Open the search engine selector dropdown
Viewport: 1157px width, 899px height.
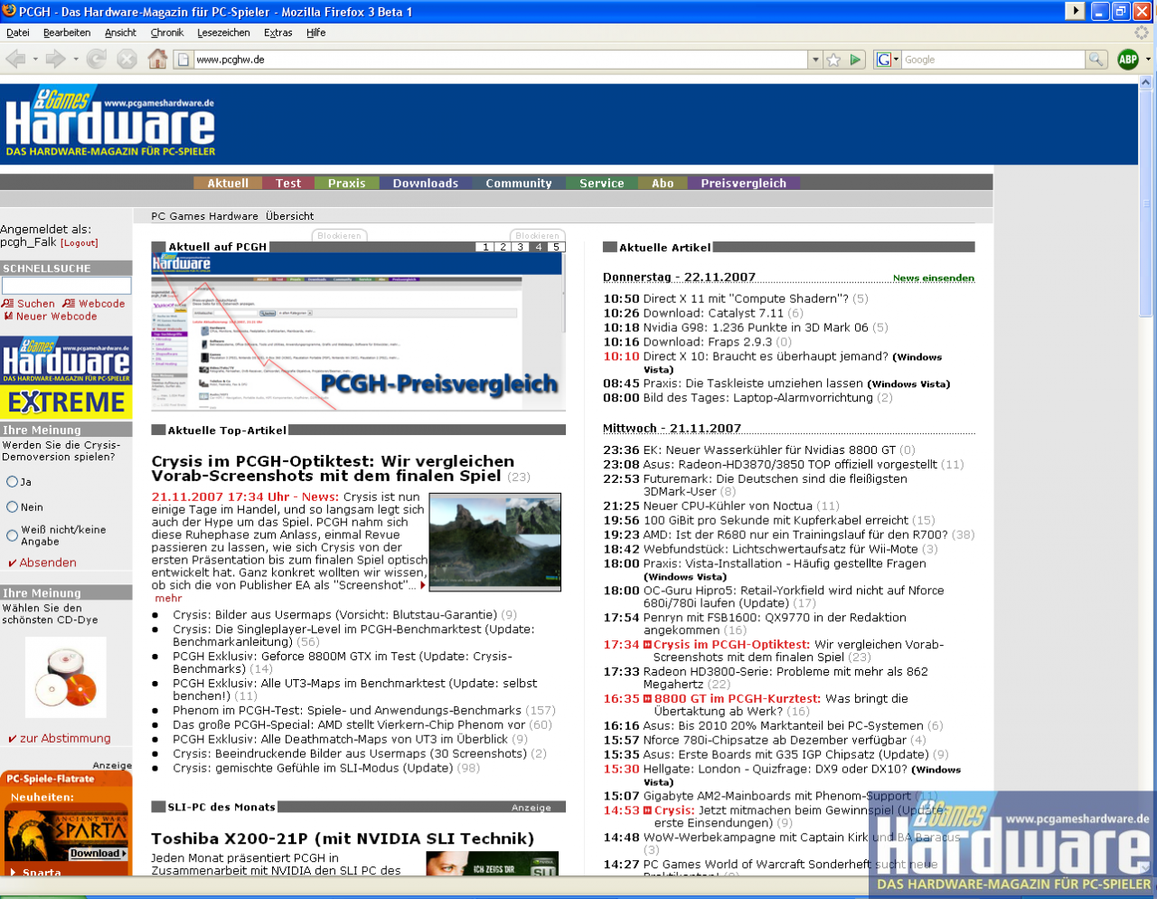[896, 60]
